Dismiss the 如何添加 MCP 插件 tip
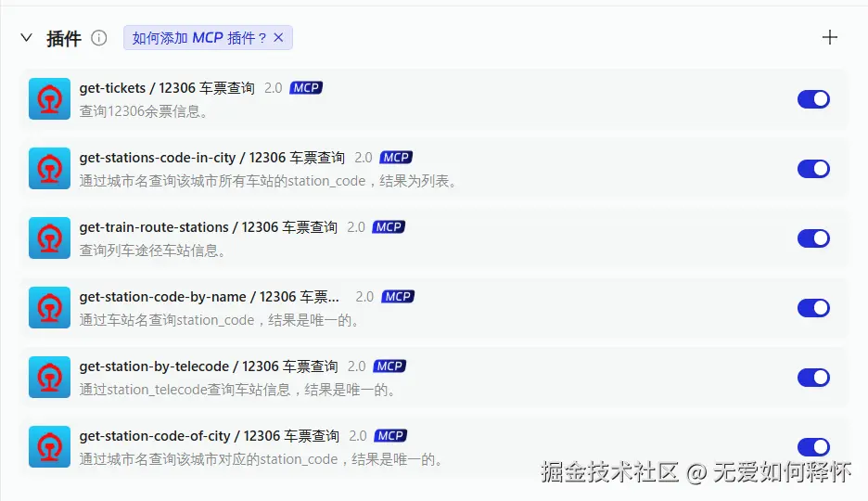The width and height of the screenshot is (868, 501). (278, 38)
